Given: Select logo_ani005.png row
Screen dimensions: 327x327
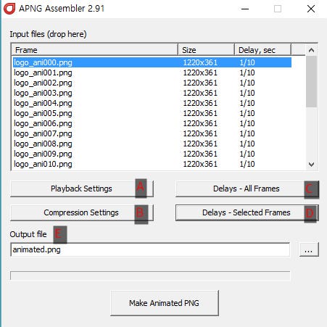Looking at the screenshot, I should pyautogui.click(x=152, y=113).
